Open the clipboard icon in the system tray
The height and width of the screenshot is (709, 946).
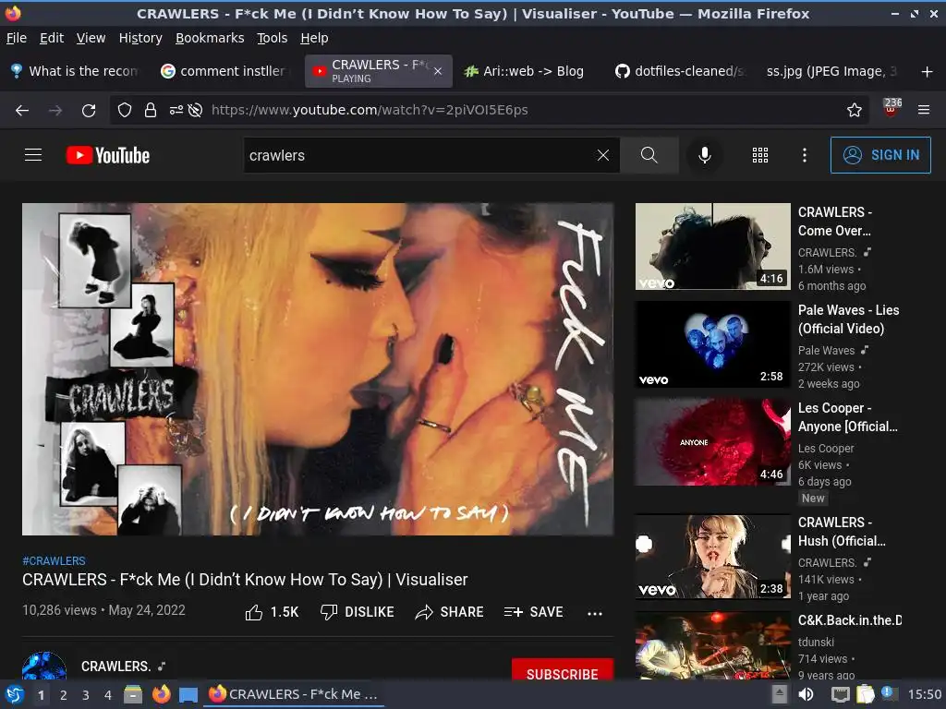865,694
